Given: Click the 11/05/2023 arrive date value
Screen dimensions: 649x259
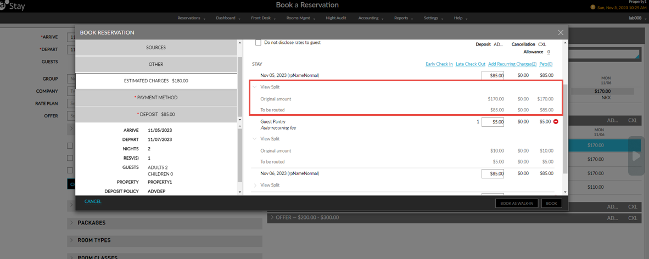Looking at the screenshot, I should [x=160, y=130].
